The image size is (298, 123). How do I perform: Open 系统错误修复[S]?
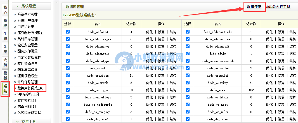coord(30,113)
